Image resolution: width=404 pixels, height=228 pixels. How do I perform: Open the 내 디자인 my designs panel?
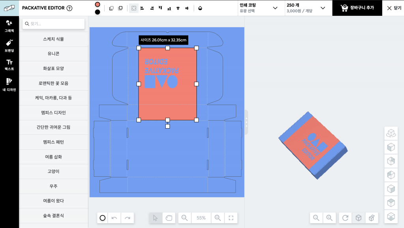tap(9, 84)
